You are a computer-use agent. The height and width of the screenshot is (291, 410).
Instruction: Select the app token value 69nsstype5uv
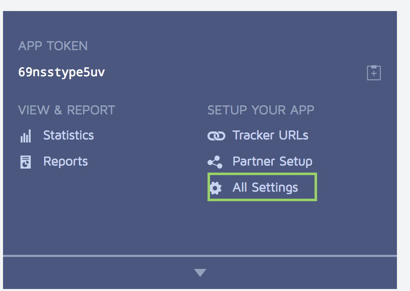tap(61, 72)
